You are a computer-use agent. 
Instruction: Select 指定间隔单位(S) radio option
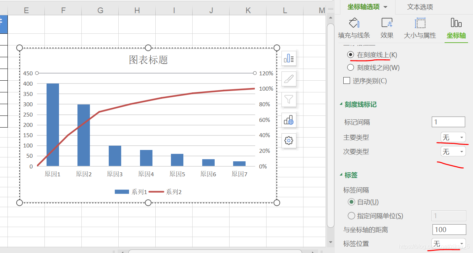(351, 215)
